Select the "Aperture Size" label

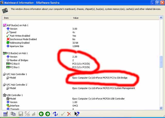point(16,46)
